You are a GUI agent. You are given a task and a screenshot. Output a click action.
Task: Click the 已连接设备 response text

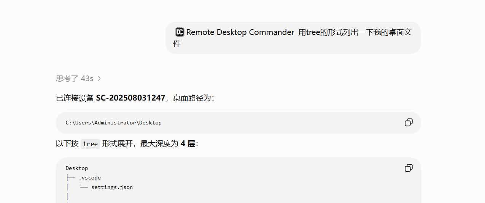[x=75, y=98]
